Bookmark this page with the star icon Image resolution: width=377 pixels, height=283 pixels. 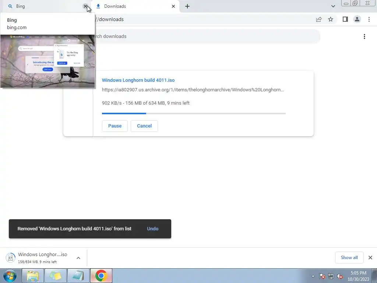tap(331, 19)
